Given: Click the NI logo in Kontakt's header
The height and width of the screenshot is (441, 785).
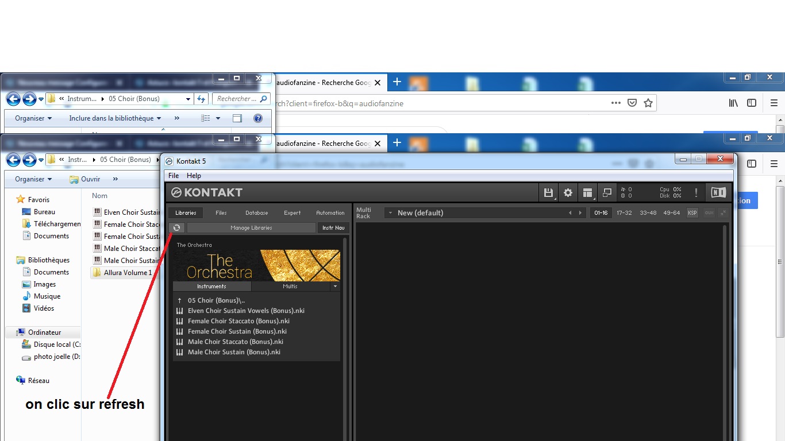Looking at the screenshot, I should tap(718, 193).
